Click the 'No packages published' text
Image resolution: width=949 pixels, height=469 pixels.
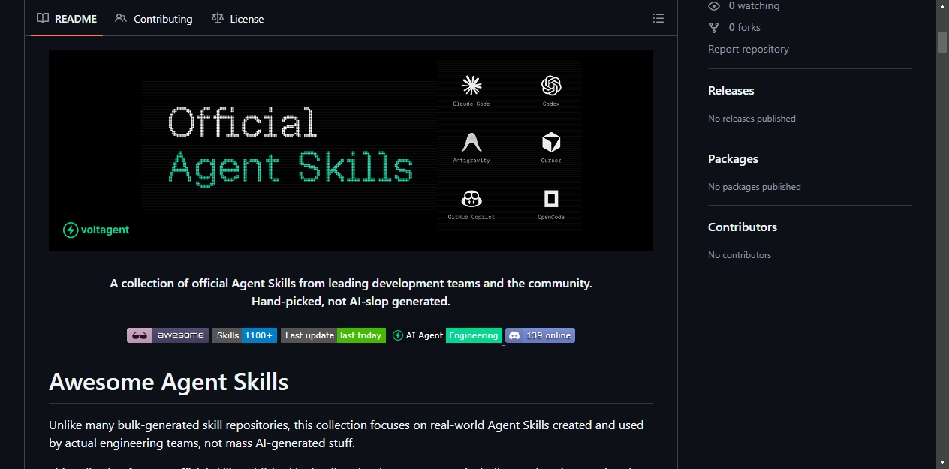(x=755, y=187)
